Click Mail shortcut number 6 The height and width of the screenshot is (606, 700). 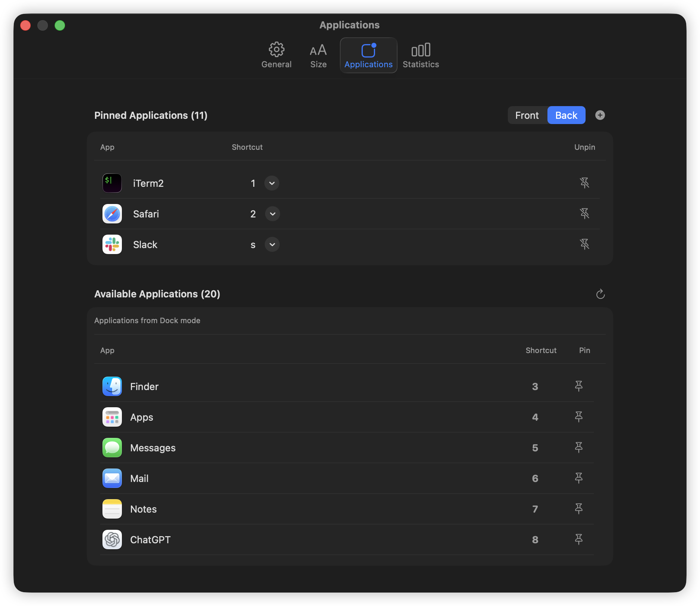(x=535, y=478)
